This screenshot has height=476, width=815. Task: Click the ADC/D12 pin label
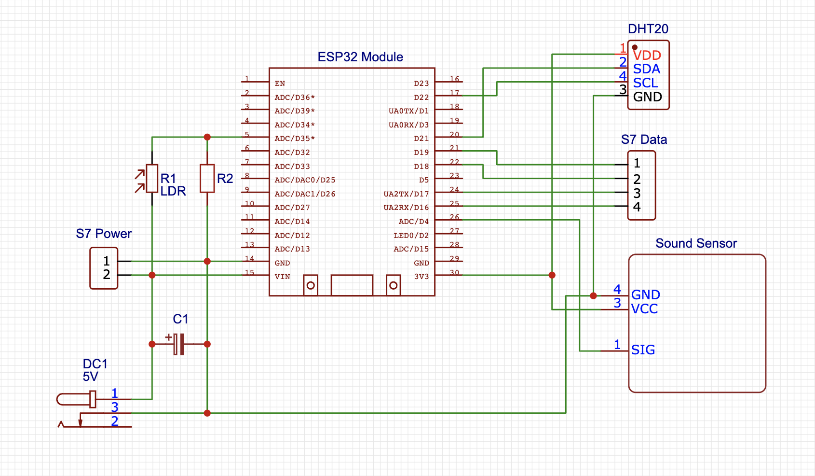tap(292, 236)
